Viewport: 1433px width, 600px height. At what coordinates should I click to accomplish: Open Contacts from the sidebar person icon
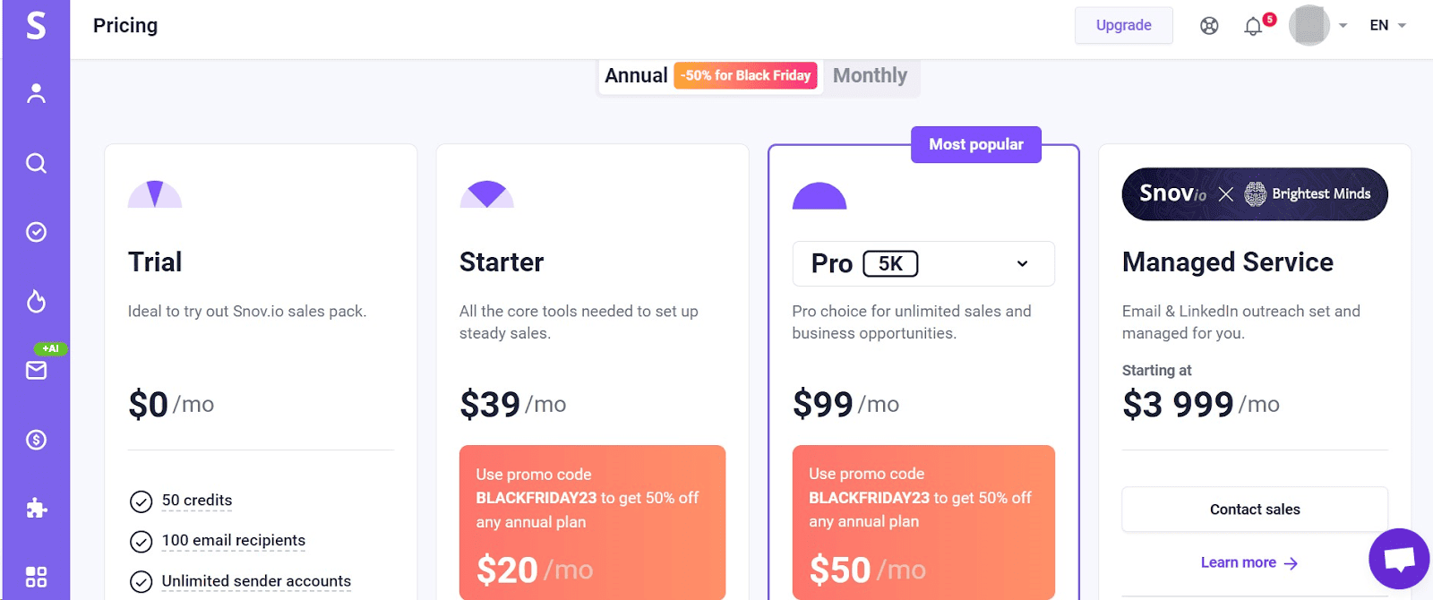point(36,92)
